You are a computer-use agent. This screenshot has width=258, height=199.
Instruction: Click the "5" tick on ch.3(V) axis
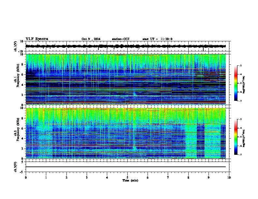point(22,162)
